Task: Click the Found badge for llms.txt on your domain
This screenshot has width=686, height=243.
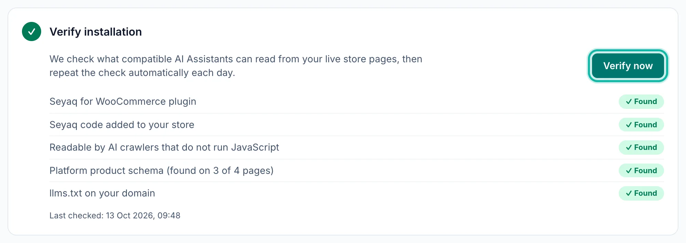Action: [x=641, y=193]
